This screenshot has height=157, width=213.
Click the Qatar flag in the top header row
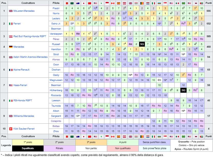(195, 3)
